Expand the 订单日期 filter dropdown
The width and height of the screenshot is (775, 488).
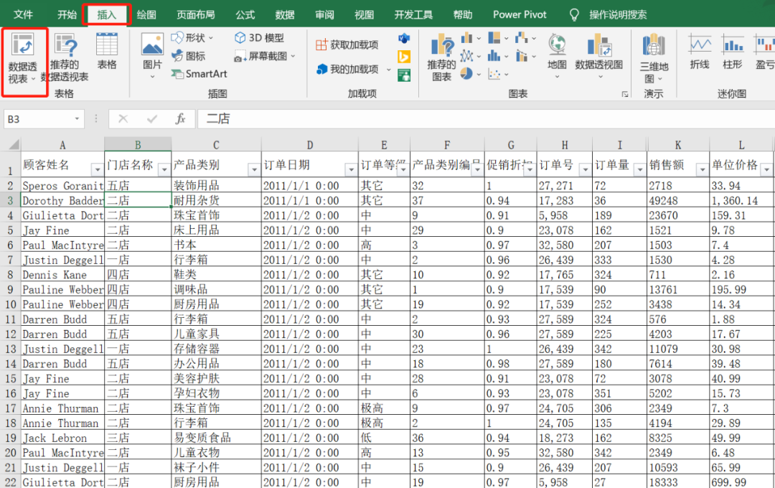[351, 169]
